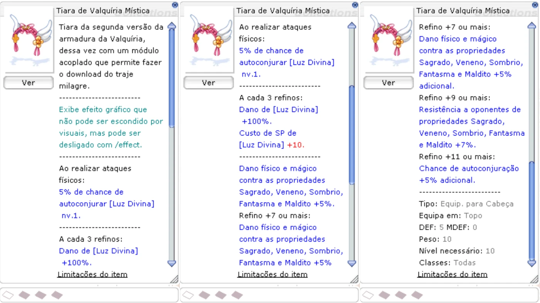The image size is (540, 303).
Task: Click the red '+10.' value
Action: click(296, 145)
